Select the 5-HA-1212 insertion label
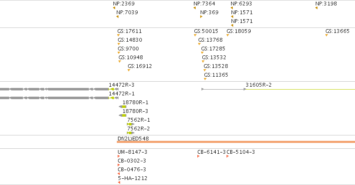This screenshot has height=185, width=355. click(133, 178)
